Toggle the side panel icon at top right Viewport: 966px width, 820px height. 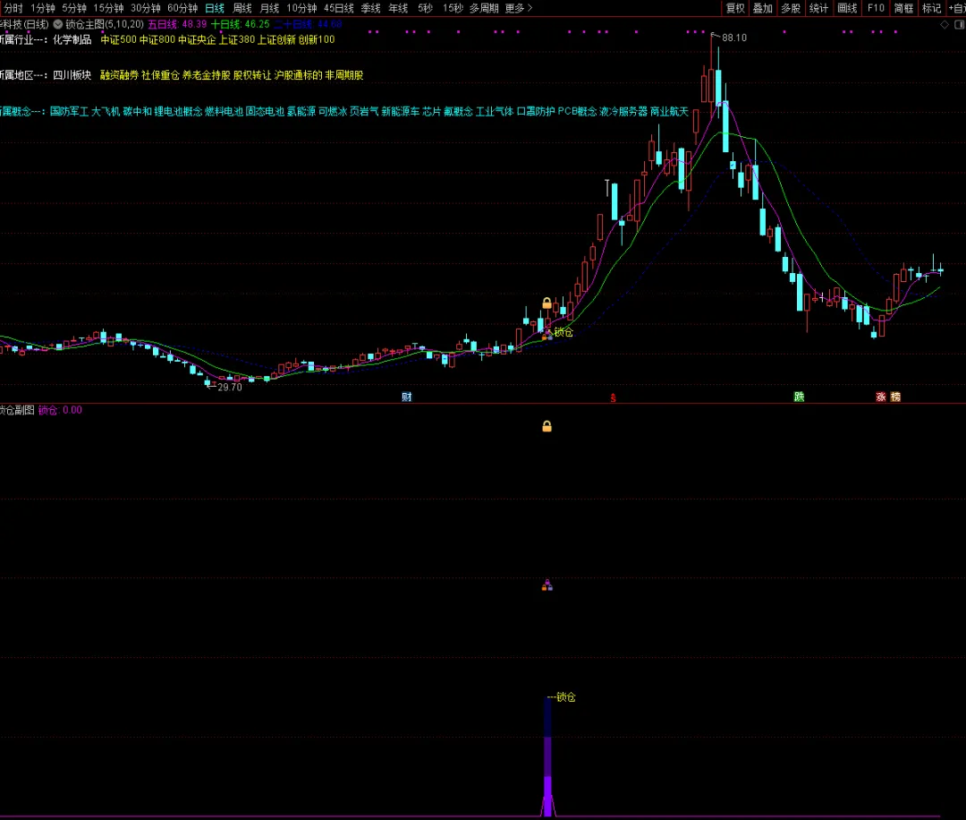pos(959,25)
